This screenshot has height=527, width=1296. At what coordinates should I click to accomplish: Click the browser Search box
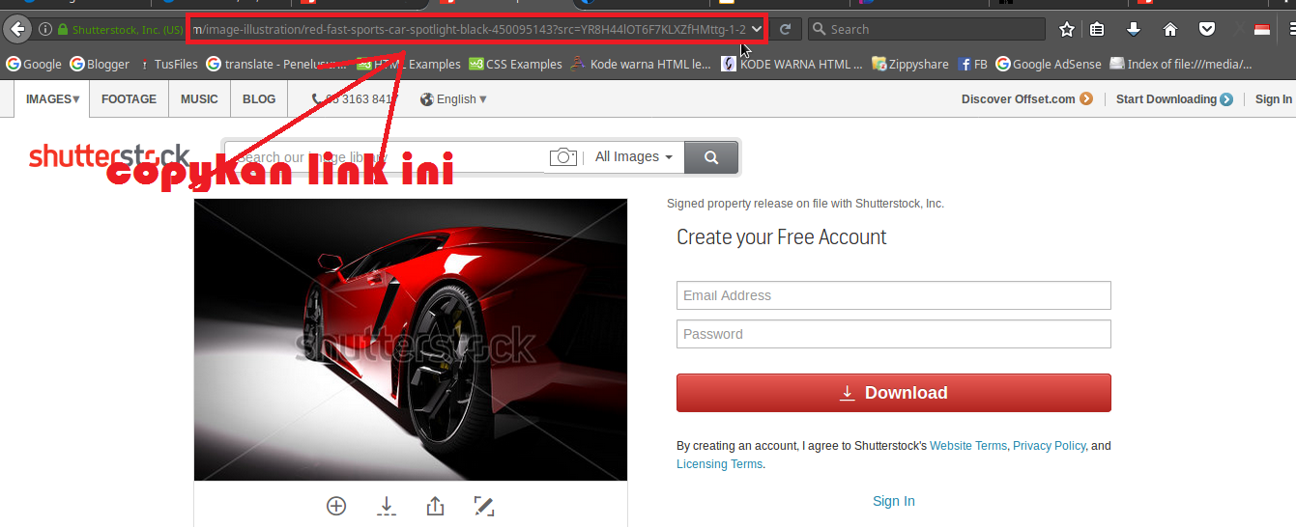926,30
